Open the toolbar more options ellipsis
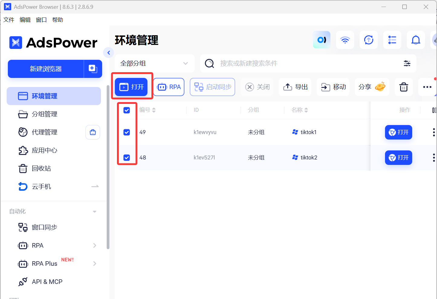The image size is (437, 299). 427,87
